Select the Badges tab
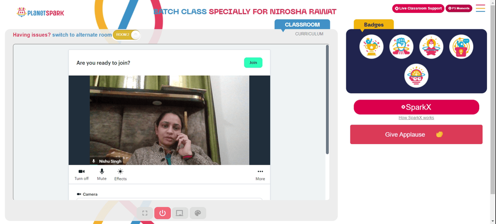 tap(373, 25)
